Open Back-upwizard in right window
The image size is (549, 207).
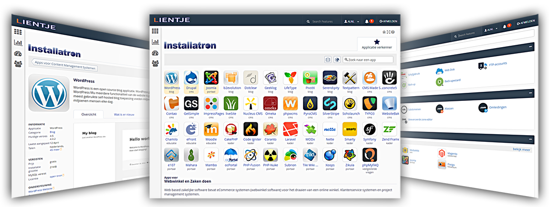448,81
